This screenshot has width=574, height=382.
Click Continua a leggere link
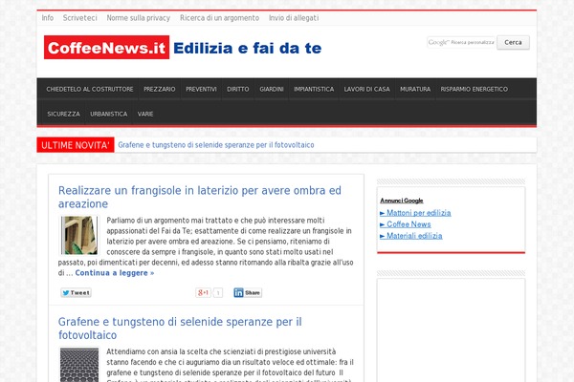click(x=115, y=273)
